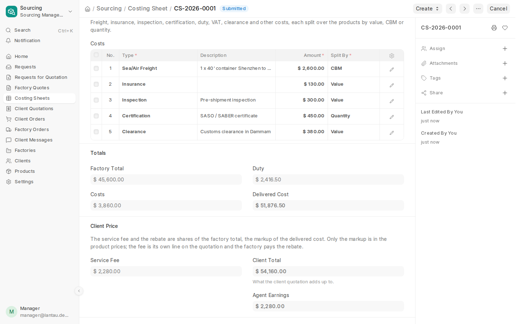
Task: Open Settings in the sidebar
Action: tap(40, 182)
